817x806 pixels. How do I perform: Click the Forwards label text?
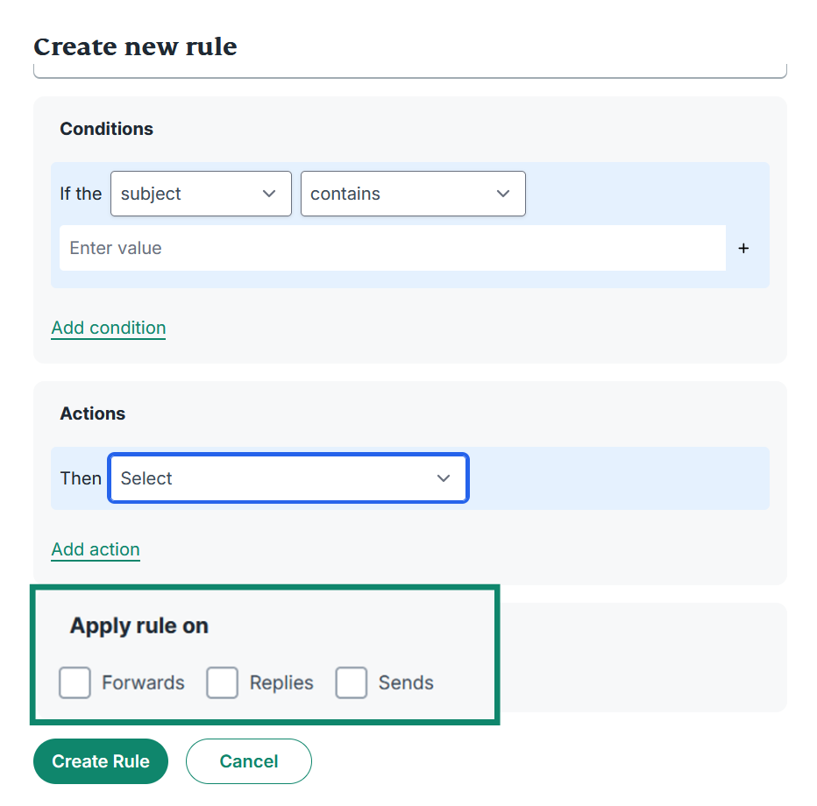tap(143, 682)
